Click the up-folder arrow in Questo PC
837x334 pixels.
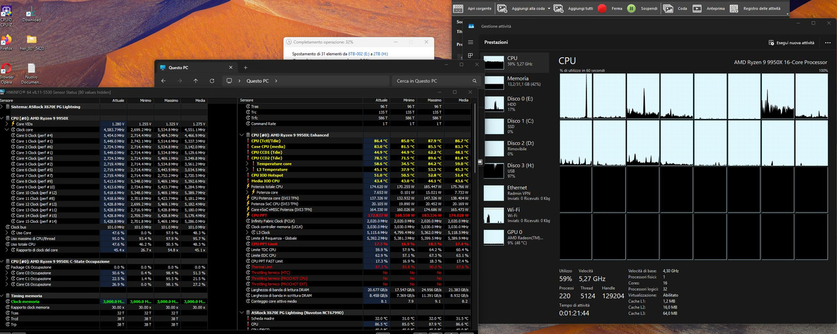click(x=196, y=81)
